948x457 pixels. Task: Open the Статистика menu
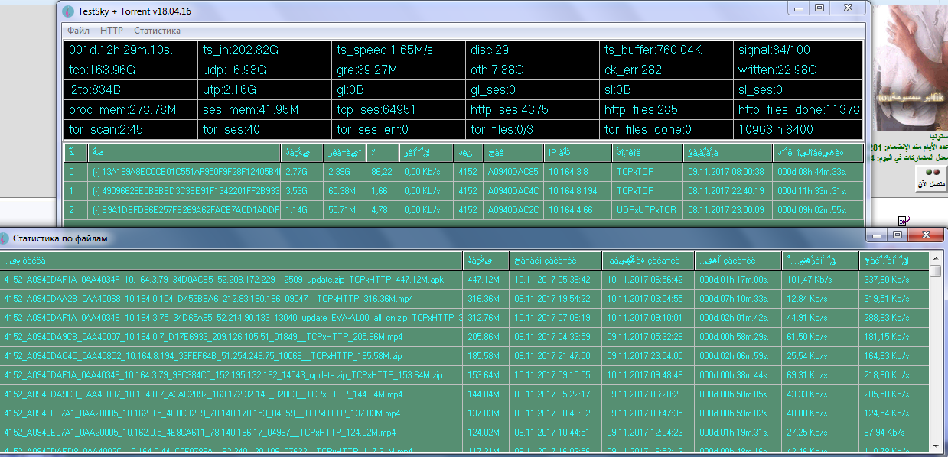pos(157,31)
